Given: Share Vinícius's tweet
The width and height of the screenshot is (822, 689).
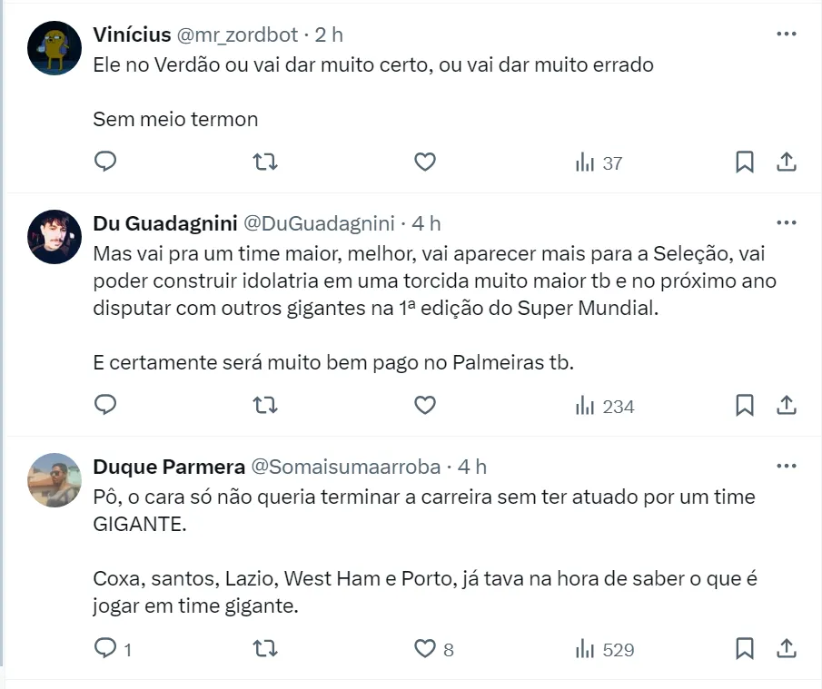Looking at the screenshot, I should pyautogui.click(x=787, y=162).
